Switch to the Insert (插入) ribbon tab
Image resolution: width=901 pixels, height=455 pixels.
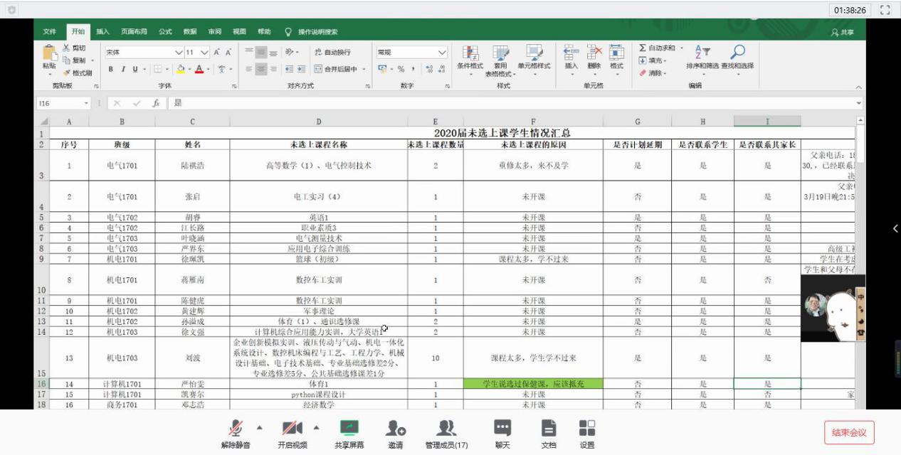click(103, 31)
